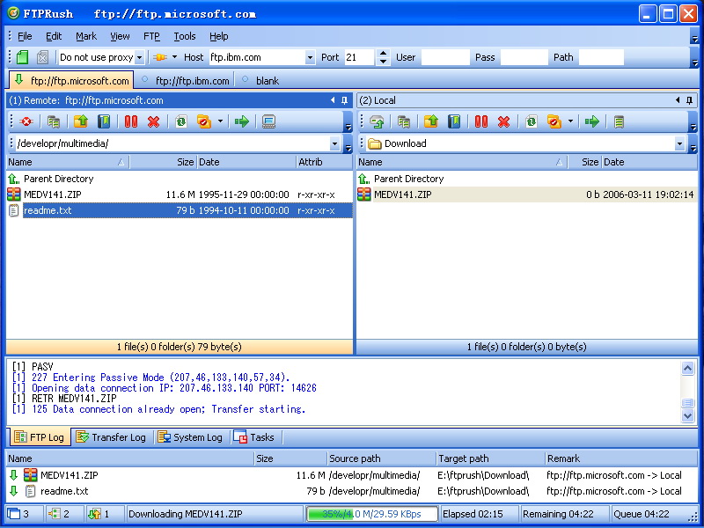The width and height of the screenshot is (704, 528).
Task: Open Remote folder filter dropdown arrow
Action: pos(220,121)
